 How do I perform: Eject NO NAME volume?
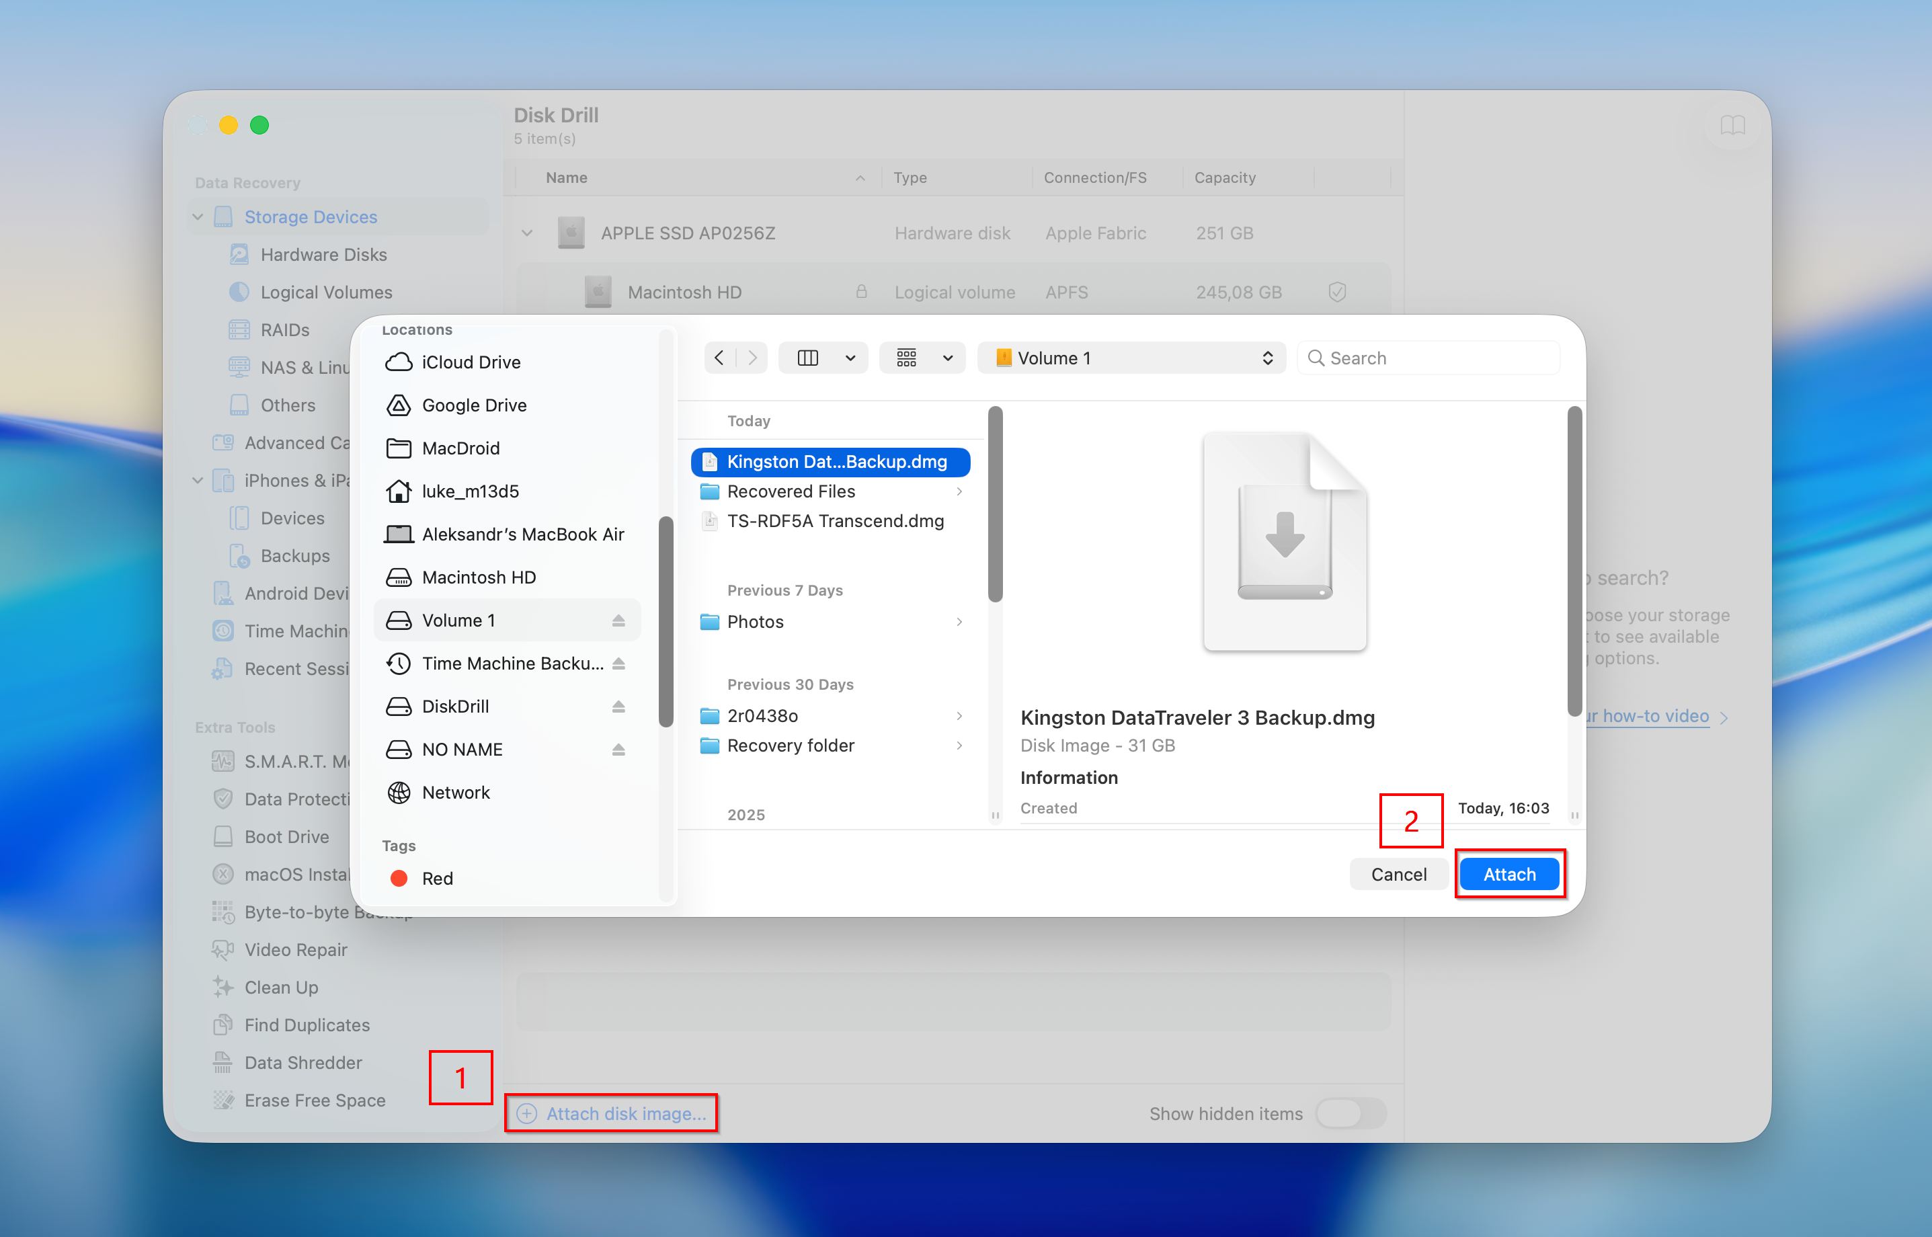click(x=618, y=749)
